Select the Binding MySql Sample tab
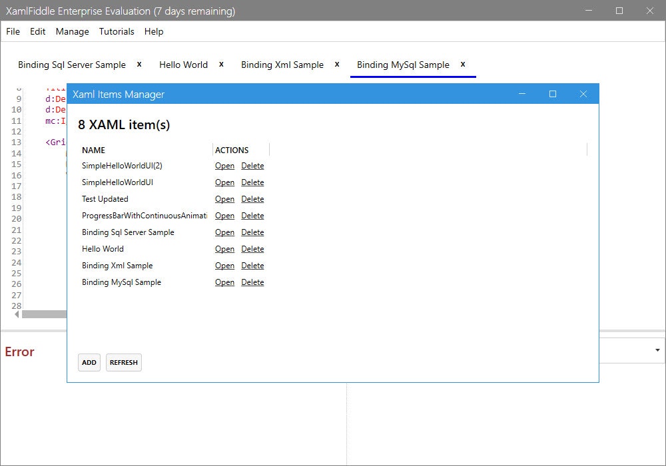The width and height of the screenshot is (666, 466). (403, 65)
